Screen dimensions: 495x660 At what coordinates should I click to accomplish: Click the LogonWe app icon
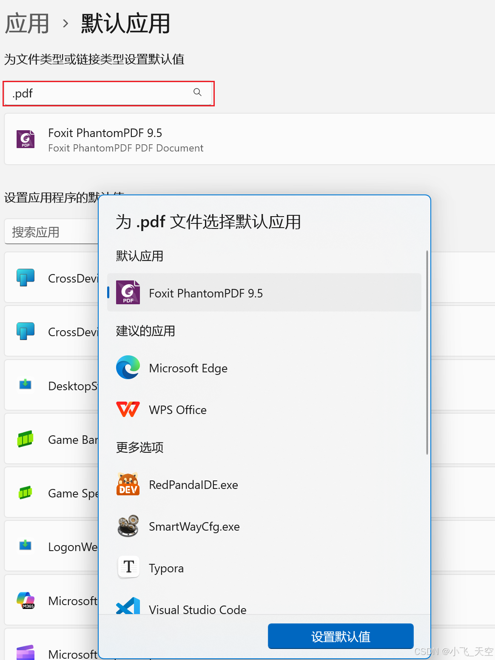coord(26,545)
